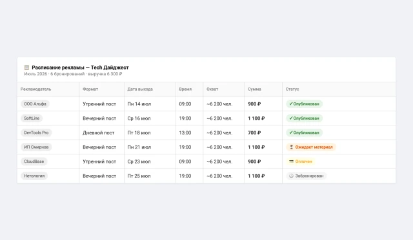Select the Нетология advertiser chip
The image size is (413, 240).
(34, 176)
